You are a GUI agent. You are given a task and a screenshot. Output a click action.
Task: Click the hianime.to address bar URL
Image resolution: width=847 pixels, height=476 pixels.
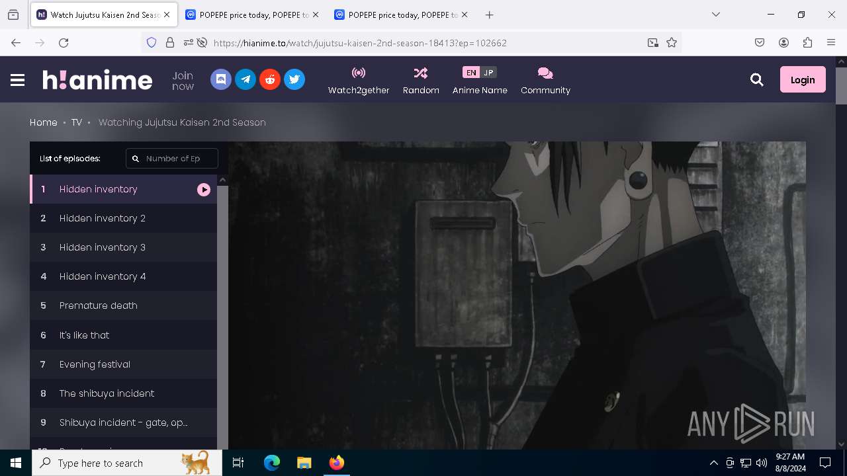coord(360,43)
